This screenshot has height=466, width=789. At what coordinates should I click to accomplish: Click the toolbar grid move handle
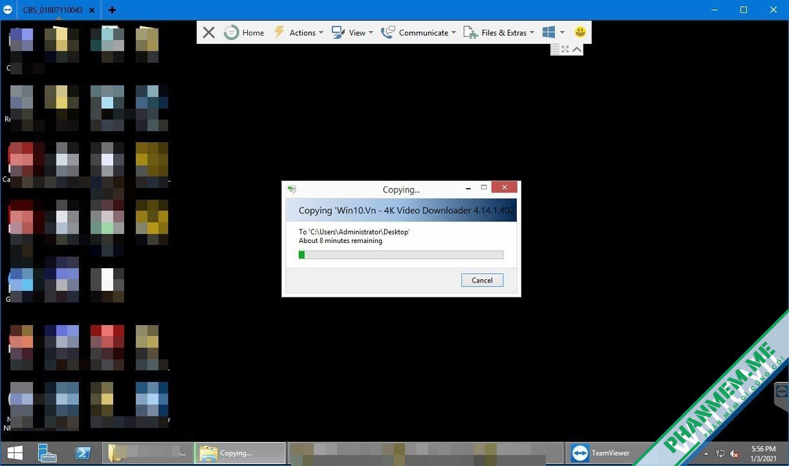coord(555,49)
